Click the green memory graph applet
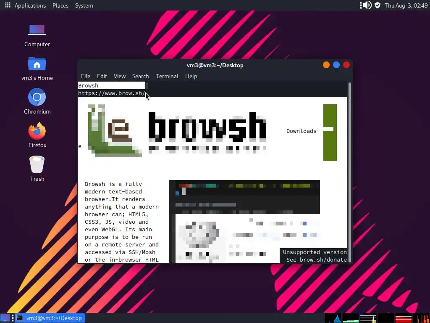The height and width of the screenshot is (323, 430). pos(351,318)
